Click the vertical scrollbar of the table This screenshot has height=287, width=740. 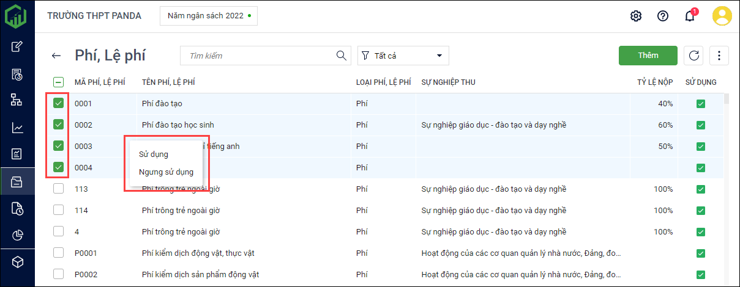(727, 101)
